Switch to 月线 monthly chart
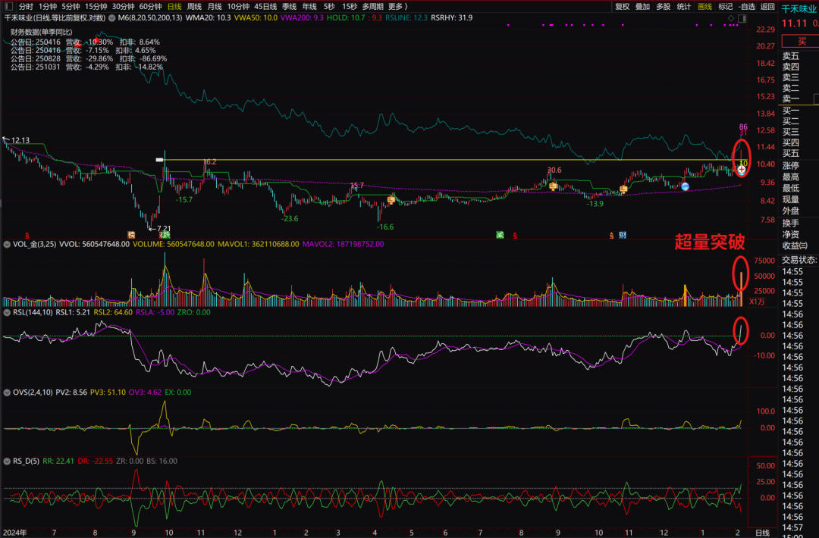Screen dimensions: 819x538 215,6
